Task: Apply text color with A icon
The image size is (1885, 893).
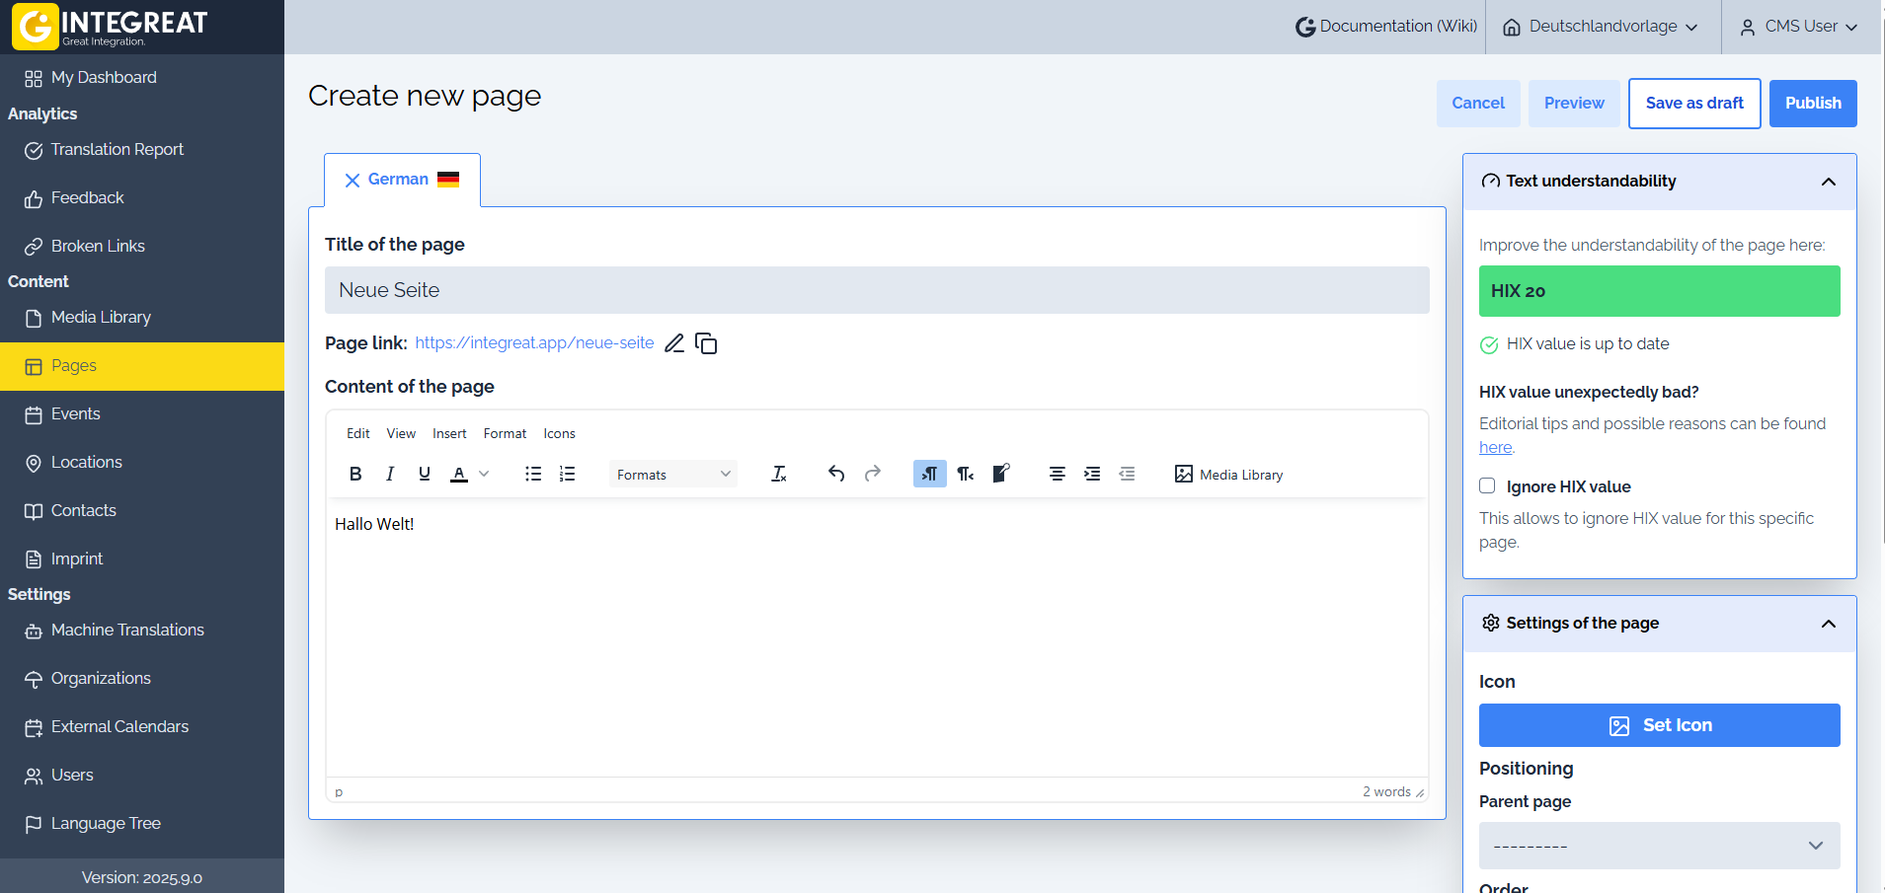Action: coord(459,475)
